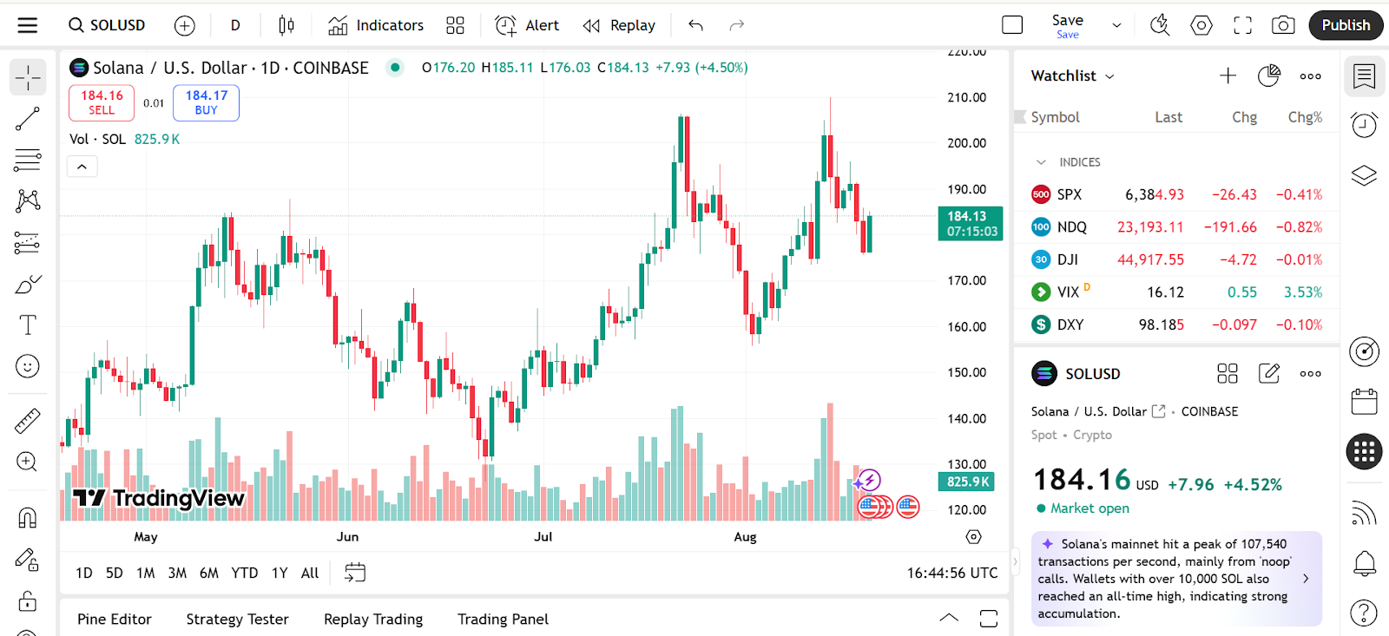This screenshot has height=636, width=1389.
Task: Select the 1M time range
Action: tap(146, 573)
